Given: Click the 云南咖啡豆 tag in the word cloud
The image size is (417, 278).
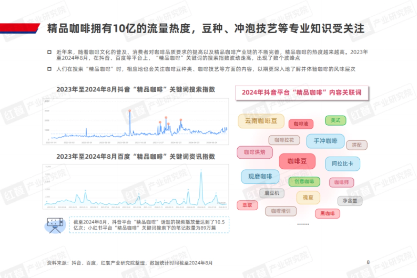Looking at the screenshot, I should click(x=261, y=121).
